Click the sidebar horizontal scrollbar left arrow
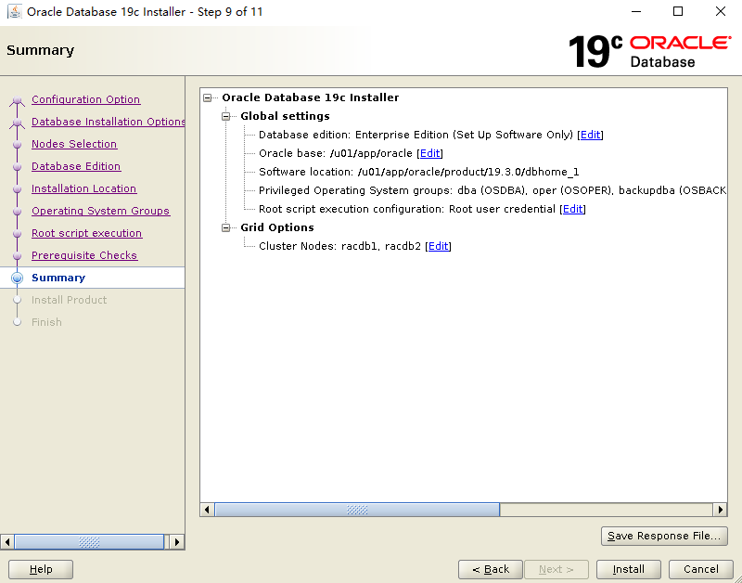 [6, 541]
